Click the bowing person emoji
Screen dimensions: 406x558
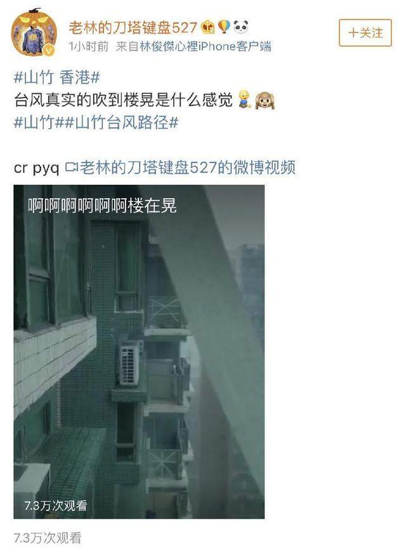click(245, 100)
